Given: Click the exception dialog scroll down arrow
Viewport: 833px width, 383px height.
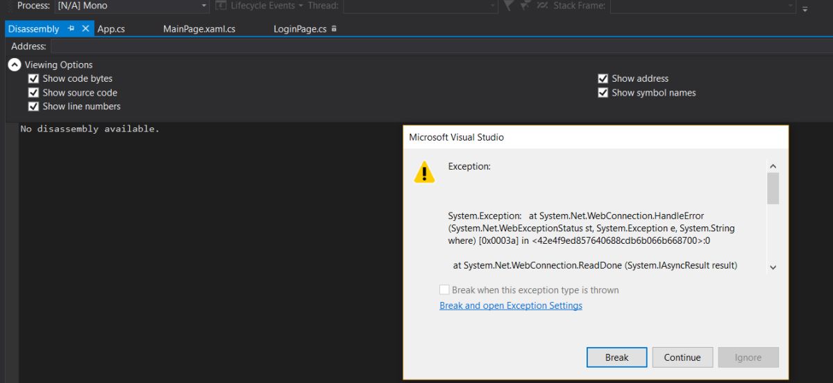Looking at the screenshot, I should click(x=773, y=267).
